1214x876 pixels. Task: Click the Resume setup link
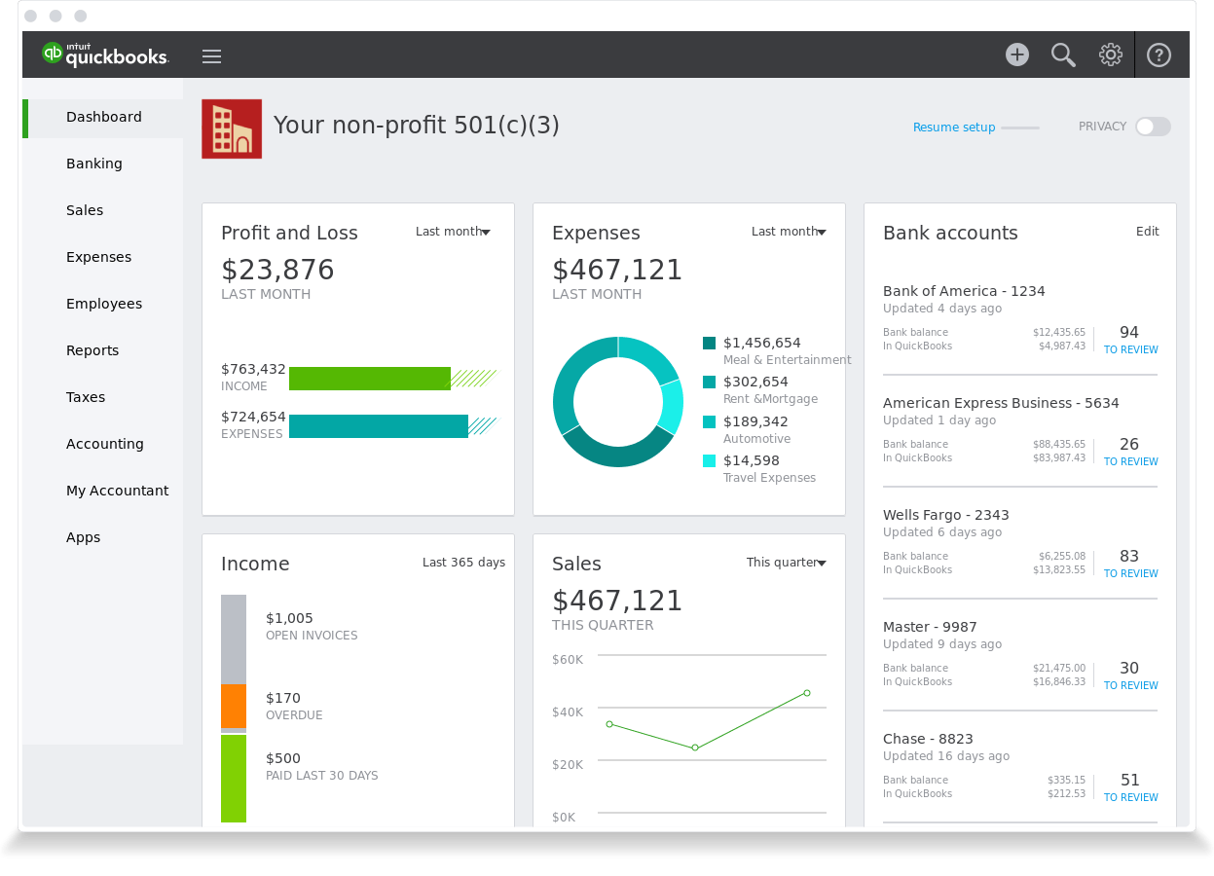954,128
